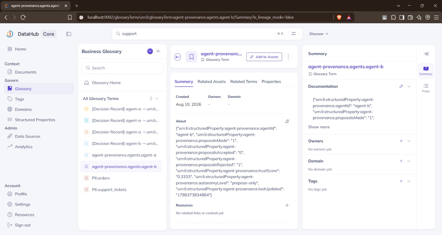The width and height of the screenshot is (442, 235).
Task: Add a resource link with plus
Action: click(287, 205)
